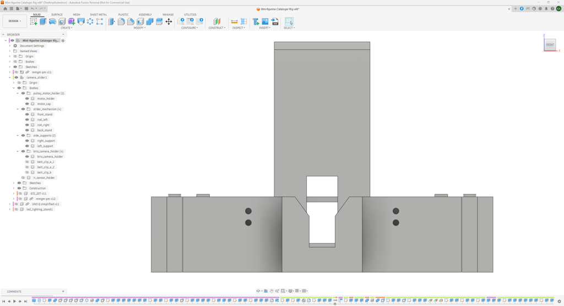
Task: Switch to the PLASTIC tab
Action: click(x=123, y=15)
